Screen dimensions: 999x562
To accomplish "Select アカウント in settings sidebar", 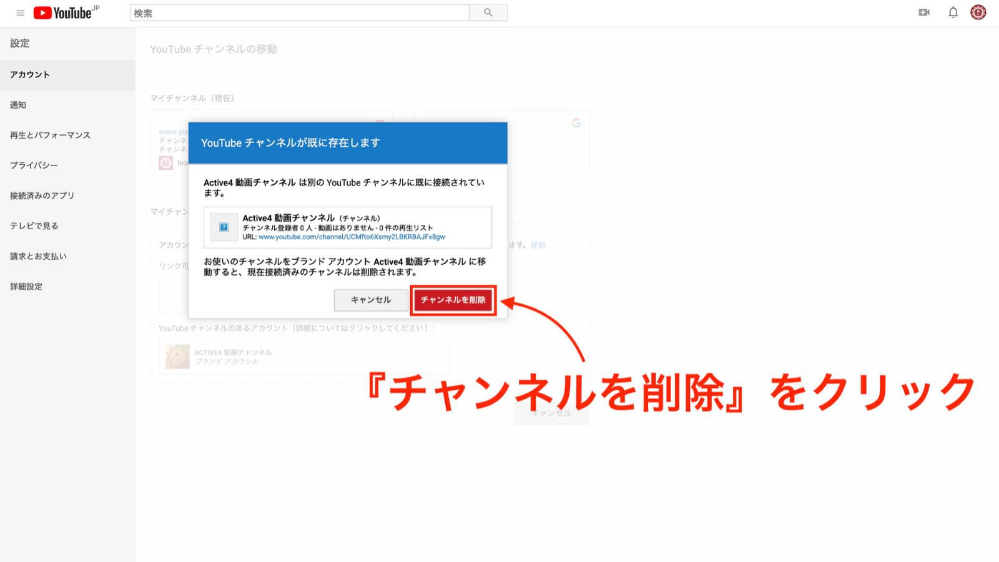I will [67, 75].
